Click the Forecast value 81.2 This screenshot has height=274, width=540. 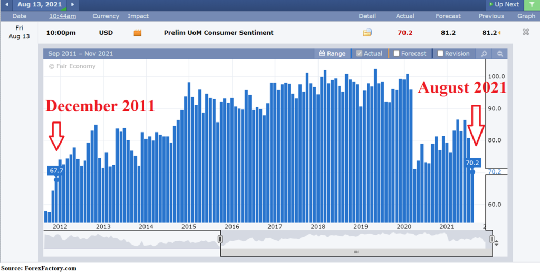448,33
